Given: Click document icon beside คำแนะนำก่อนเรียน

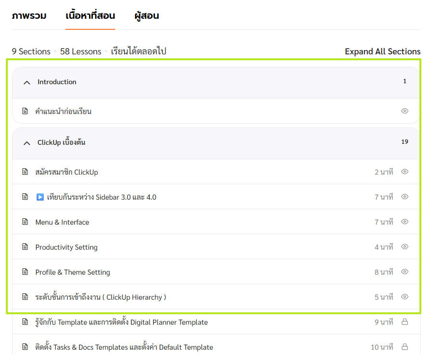Looking at the screenshot, I should point(25,111).
